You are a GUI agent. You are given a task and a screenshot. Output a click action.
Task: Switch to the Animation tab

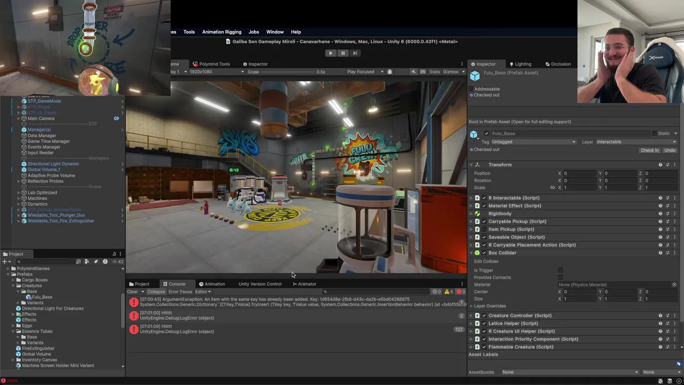pos(212,284)
